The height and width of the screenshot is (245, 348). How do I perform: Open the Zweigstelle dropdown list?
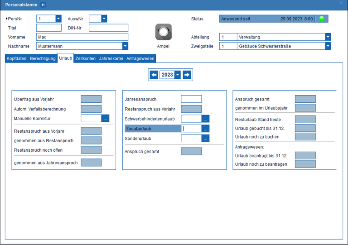tap(328, 46)
